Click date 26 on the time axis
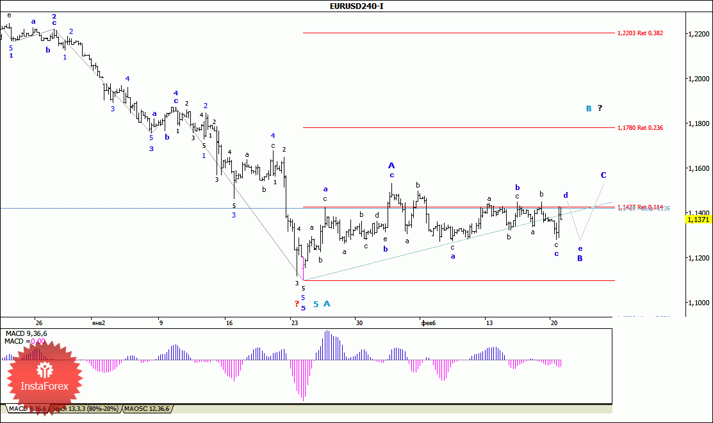 coord(38,323)
